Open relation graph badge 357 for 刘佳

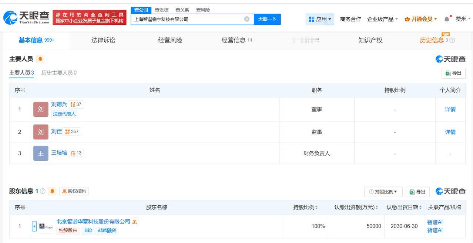pyautogui.click(x=72, y=131)
